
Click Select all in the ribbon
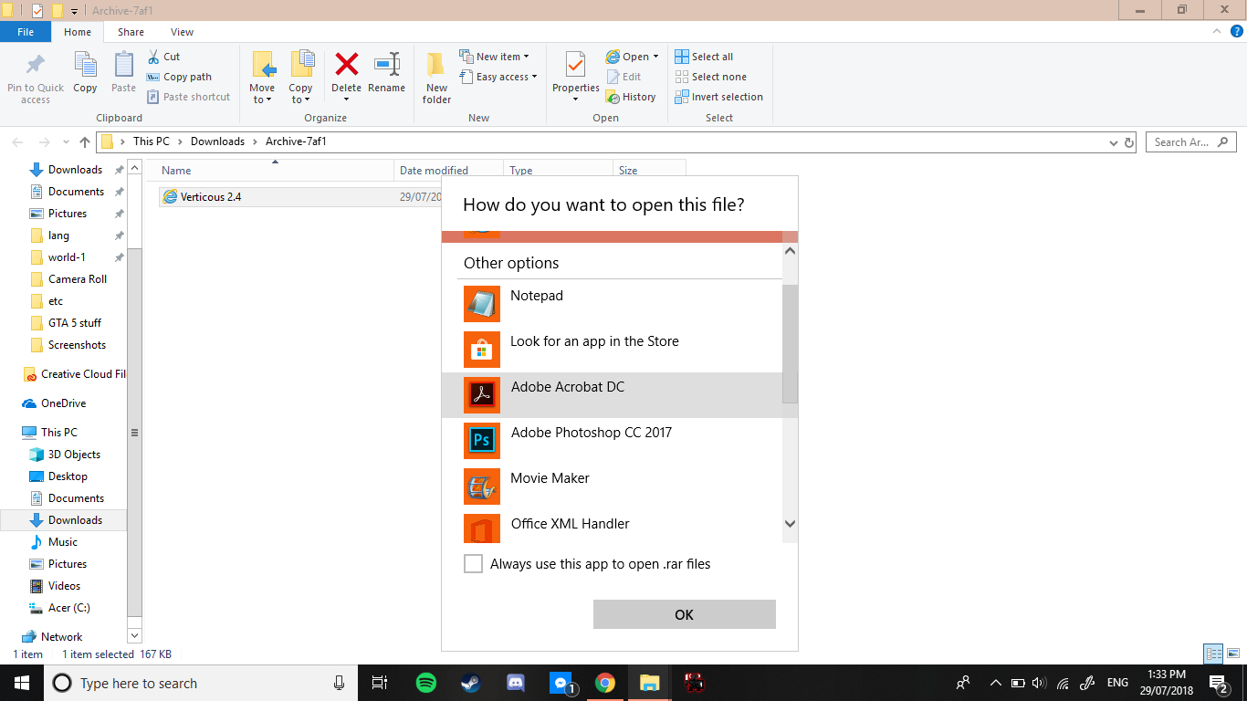704,57
